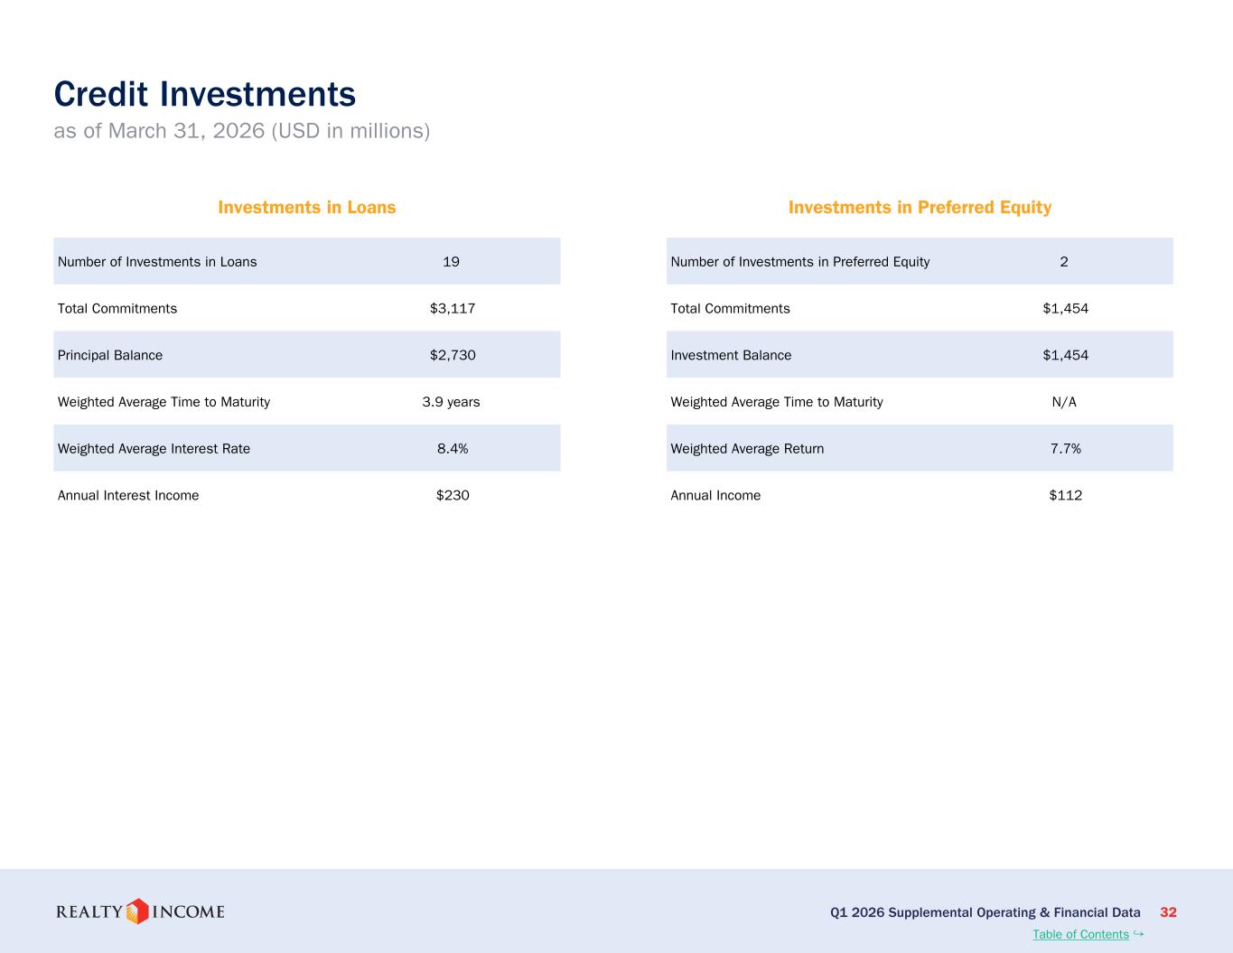The image size is (1233, 953).
Task: Click the Investments in Loans table title
Action: (307, 208)
